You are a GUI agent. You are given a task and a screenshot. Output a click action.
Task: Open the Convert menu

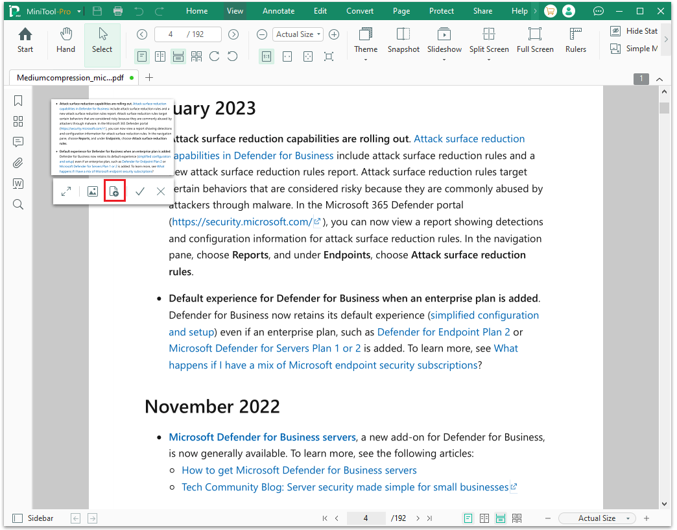pyautogui.click(x=359, y=10)
